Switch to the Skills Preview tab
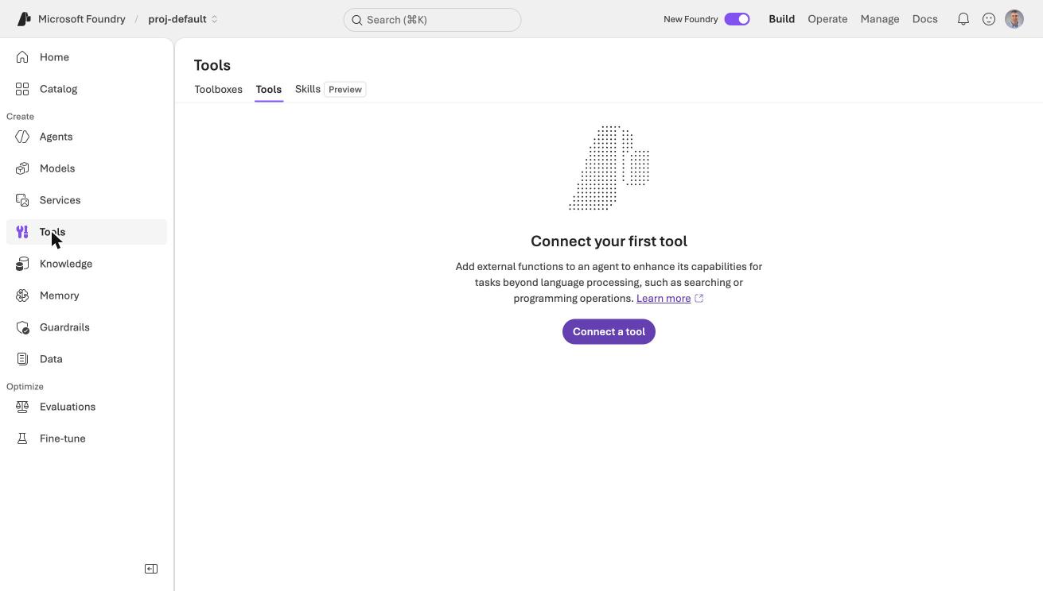The height and width of the screenshot is (591, 1043). click(330, 89)
